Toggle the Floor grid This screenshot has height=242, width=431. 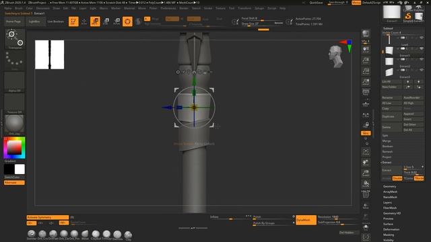pos(366,104)
